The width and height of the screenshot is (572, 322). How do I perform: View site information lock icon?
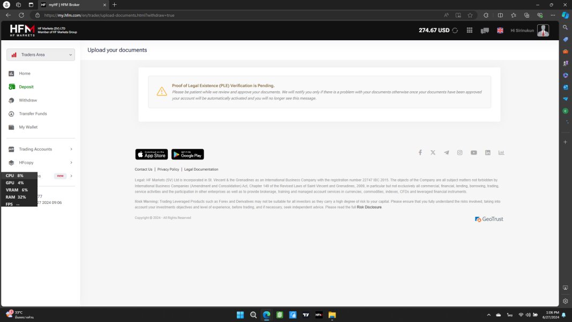pyautogui.click(x=37, y=16)
